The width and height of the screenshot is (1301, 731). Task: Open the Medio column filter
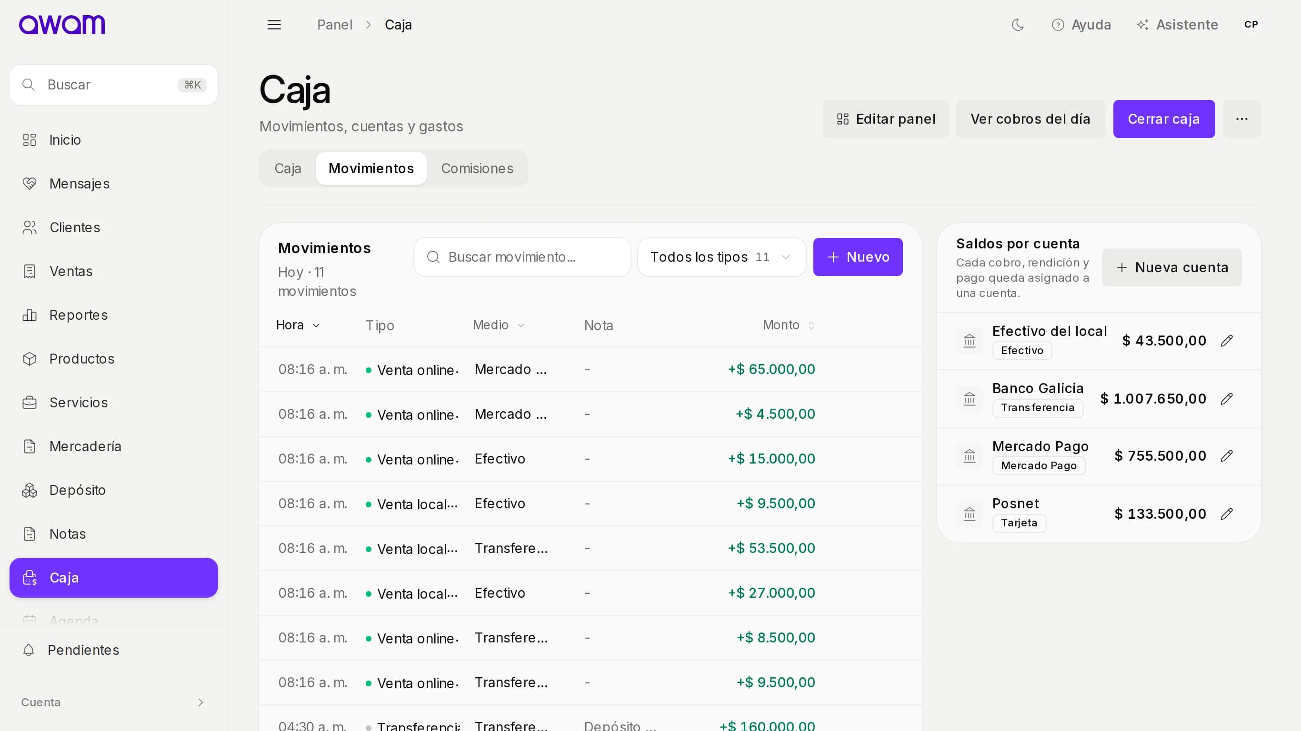tap(499, 325)
